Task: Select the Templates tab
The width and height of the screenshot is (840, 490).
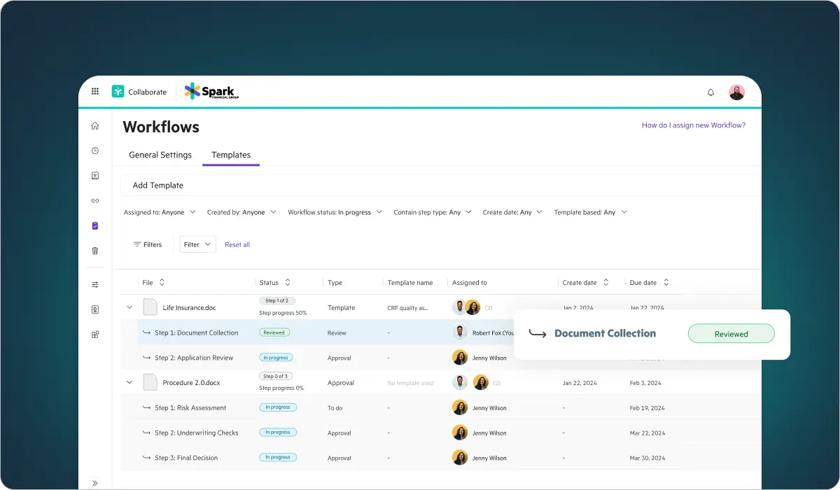Action: 231,155
